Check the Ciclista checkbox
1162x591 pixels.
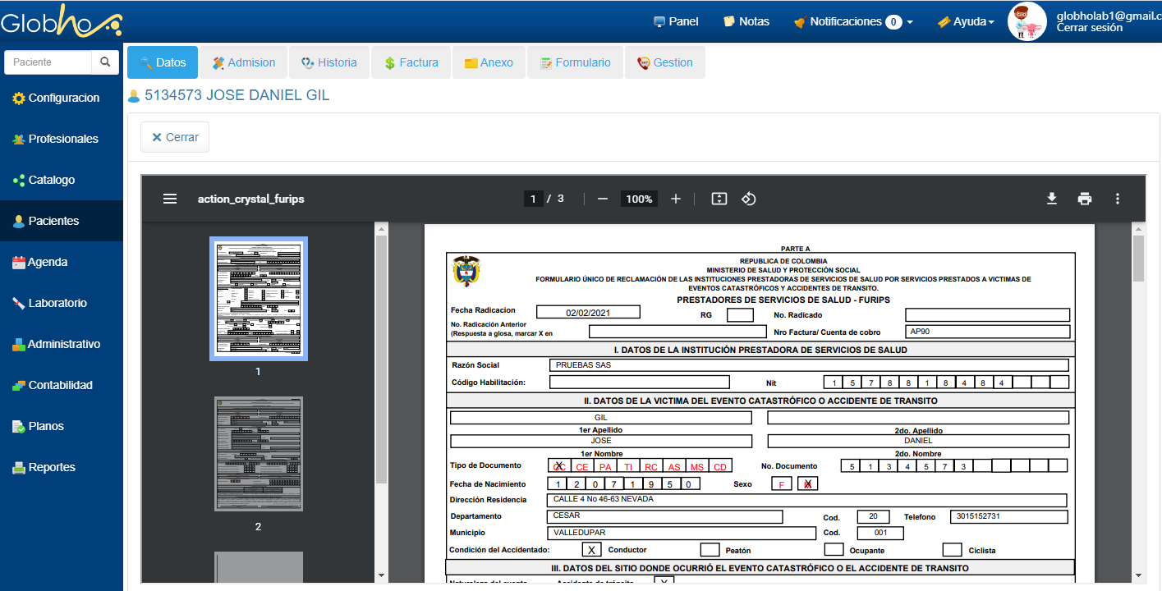pyautogui.click(x=952, y=550)
